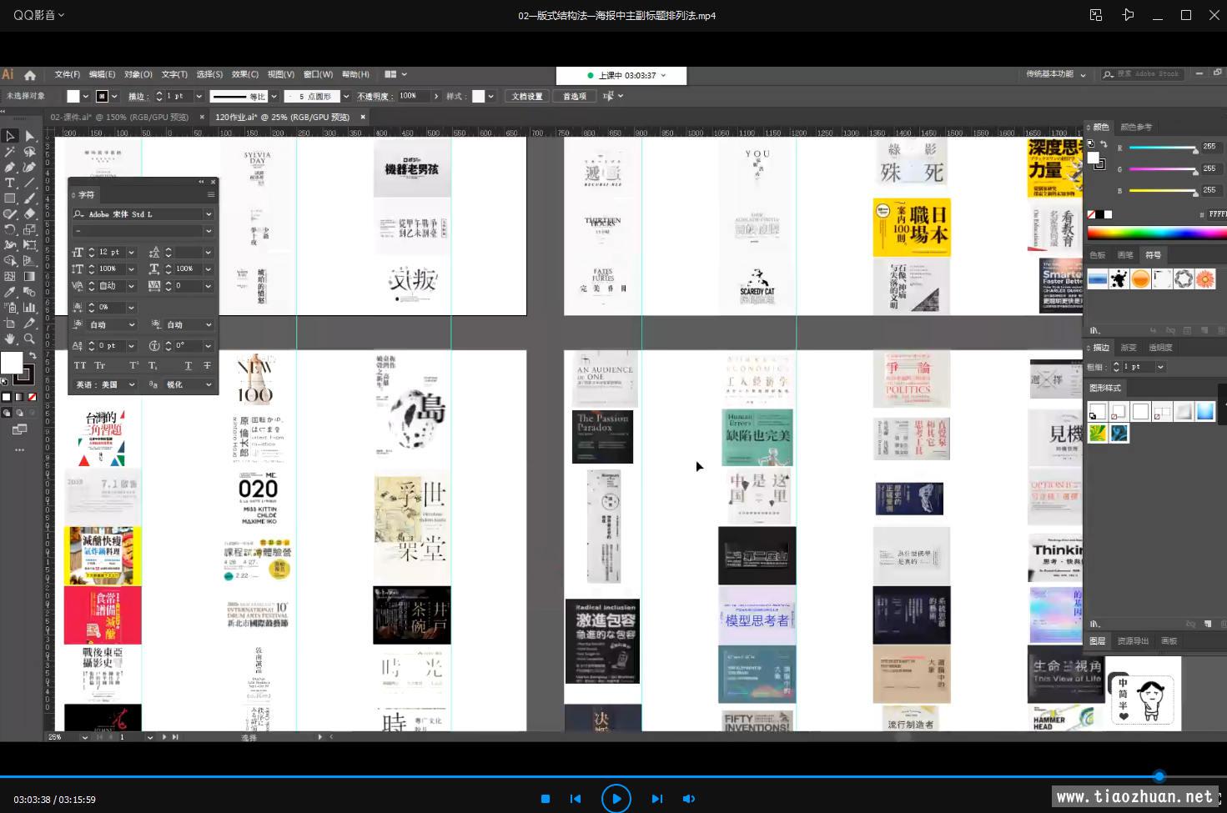Screen dimensions: 1227x813
Task: Switch to 色板 panel tab
Action: (1098, 255)
